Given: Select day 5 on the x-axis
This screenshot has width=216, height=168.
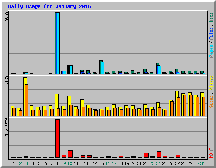Looking at the screenshot, I should tap(39, 163).
